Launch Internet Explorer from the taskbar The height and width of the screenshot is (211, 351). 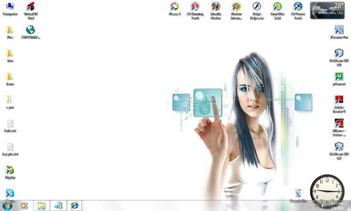coord(75,206)
